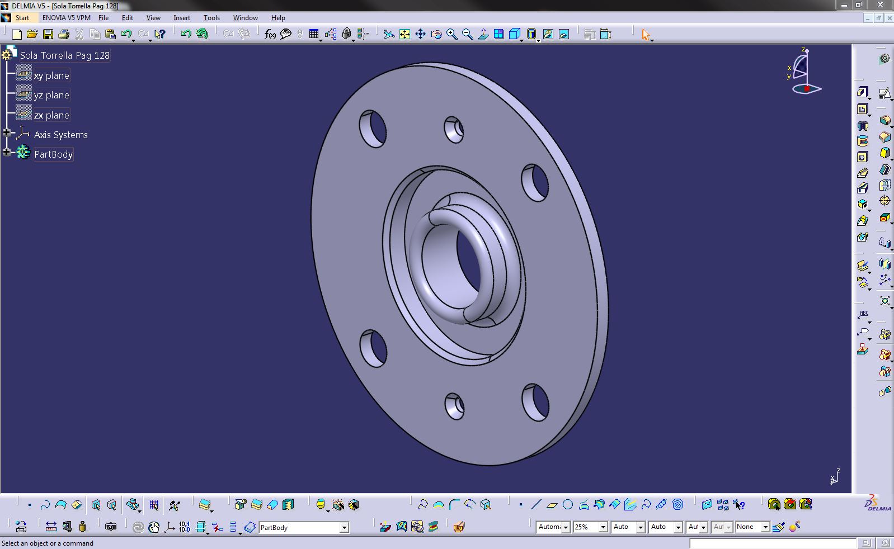The width and height of the screenshot is (894, 549).
Task: Select the Rotate view icon
Action: pyautogui.click(x=436, y=35)
